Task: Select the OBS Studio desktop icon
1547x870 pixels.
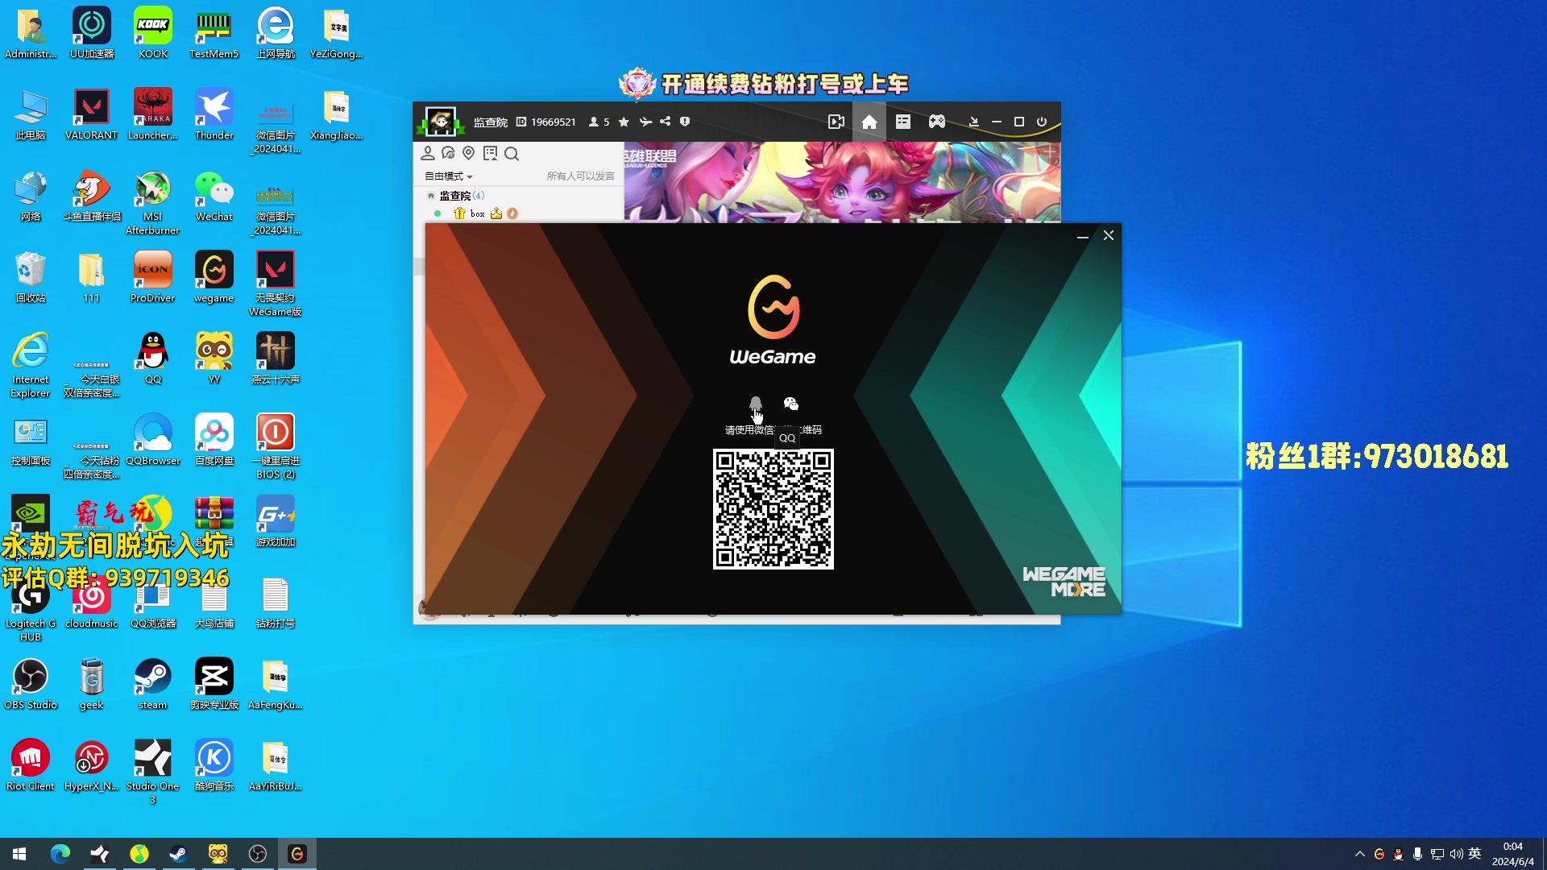Action: [x=31, y=683]
